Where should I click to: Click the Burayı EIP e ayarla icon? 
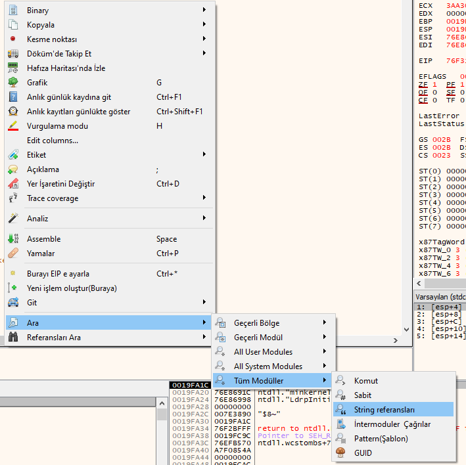(x=12, y=273)
